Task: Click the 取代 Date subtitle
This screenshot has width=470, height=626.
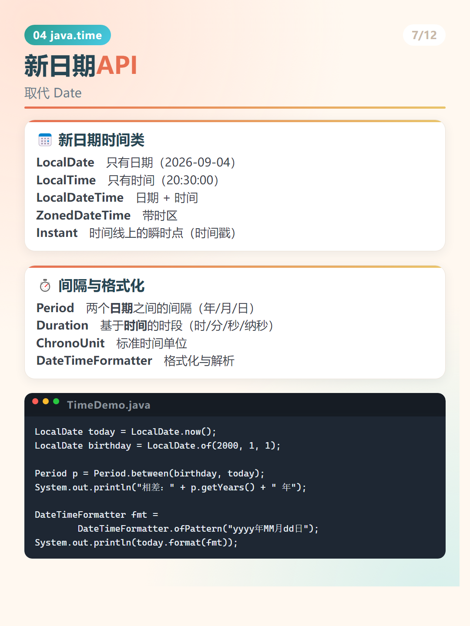Action: click(53, 93)
